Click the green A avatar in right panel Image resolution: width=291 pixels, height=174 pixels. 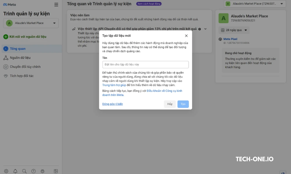pyautogui.click(x=223, y=18)
